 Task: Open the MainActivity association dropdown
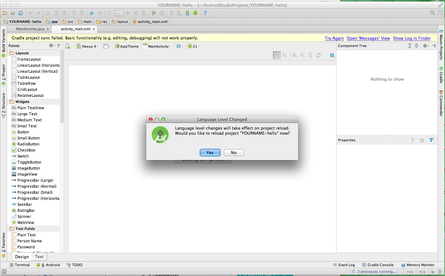click(157, 46)
